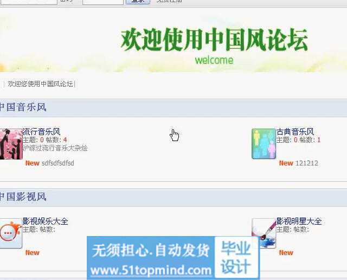Click the New badge beside sdfsdfsdfsd

click(x=32, y=163)
